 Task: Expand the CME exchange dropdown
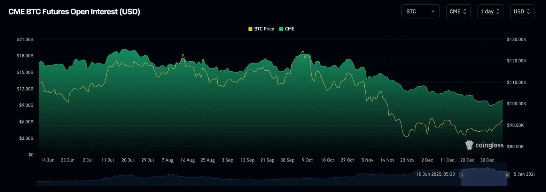(x=458, y=11)
